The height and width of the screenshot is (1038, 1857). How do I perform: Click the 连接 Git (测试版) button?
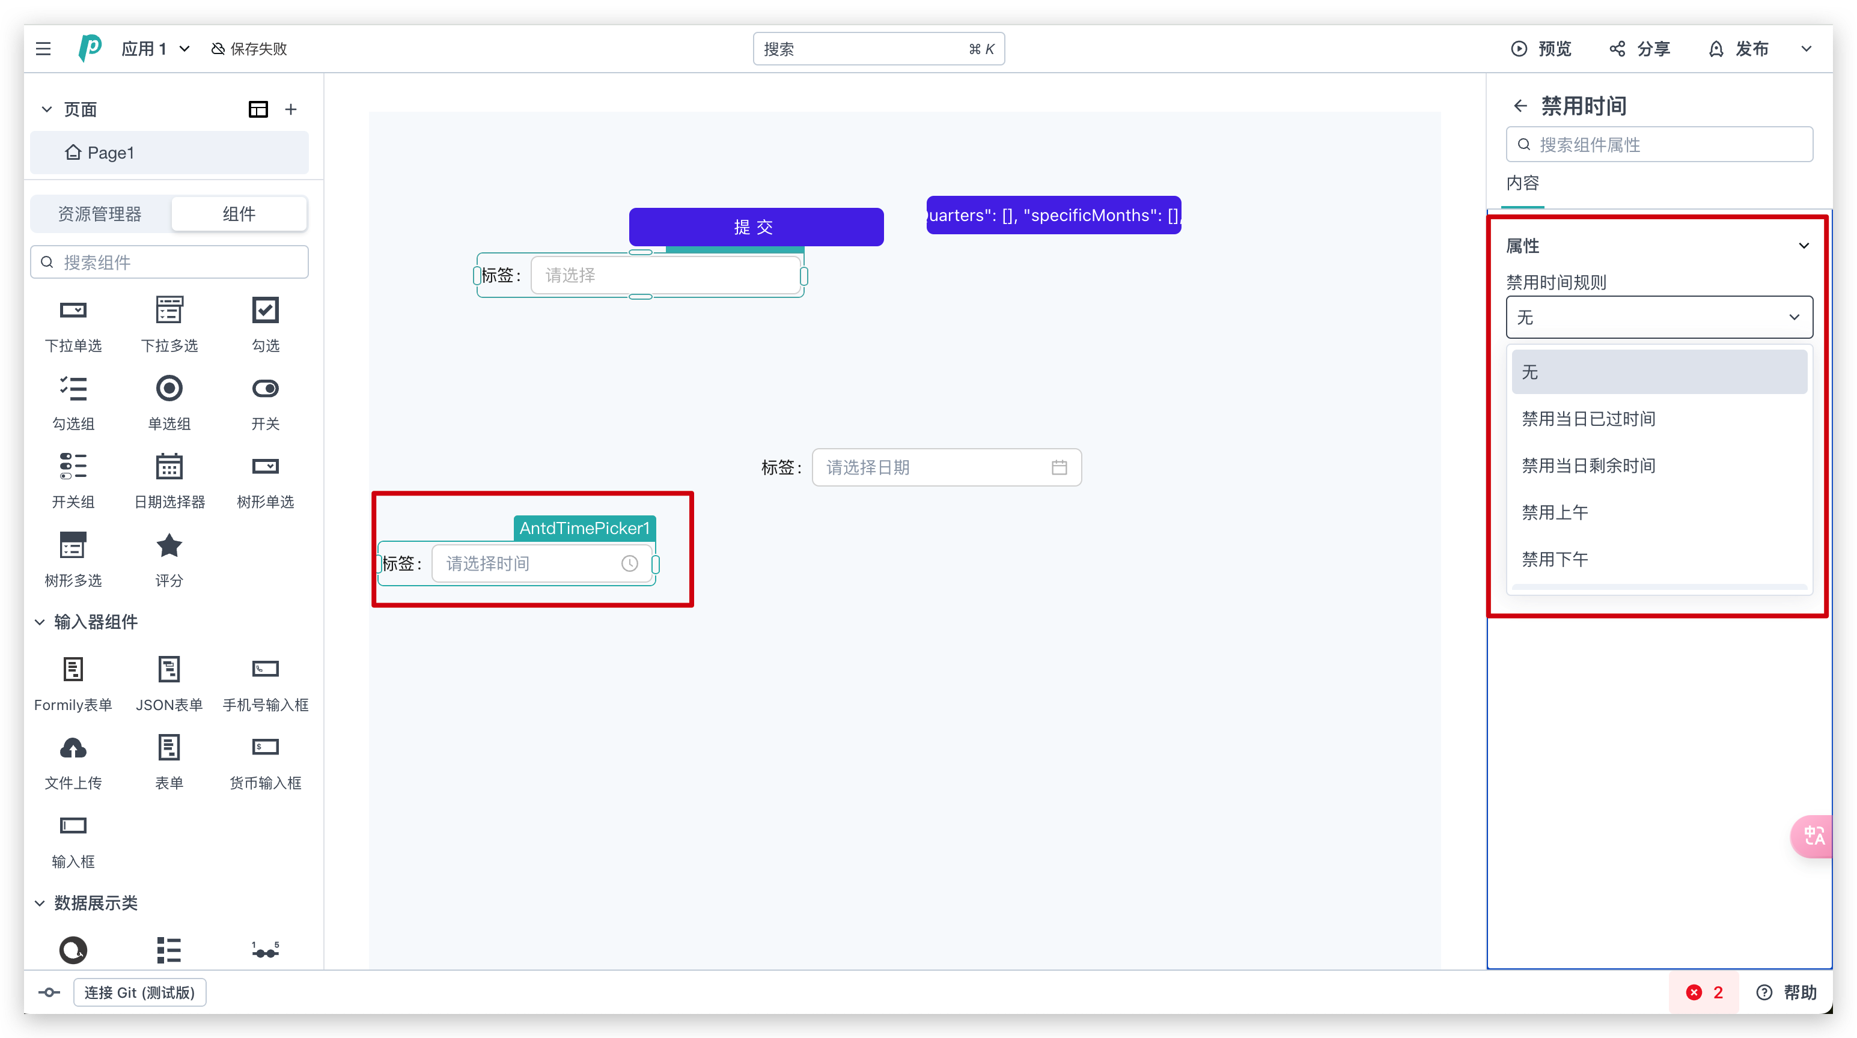coord(139,992)
